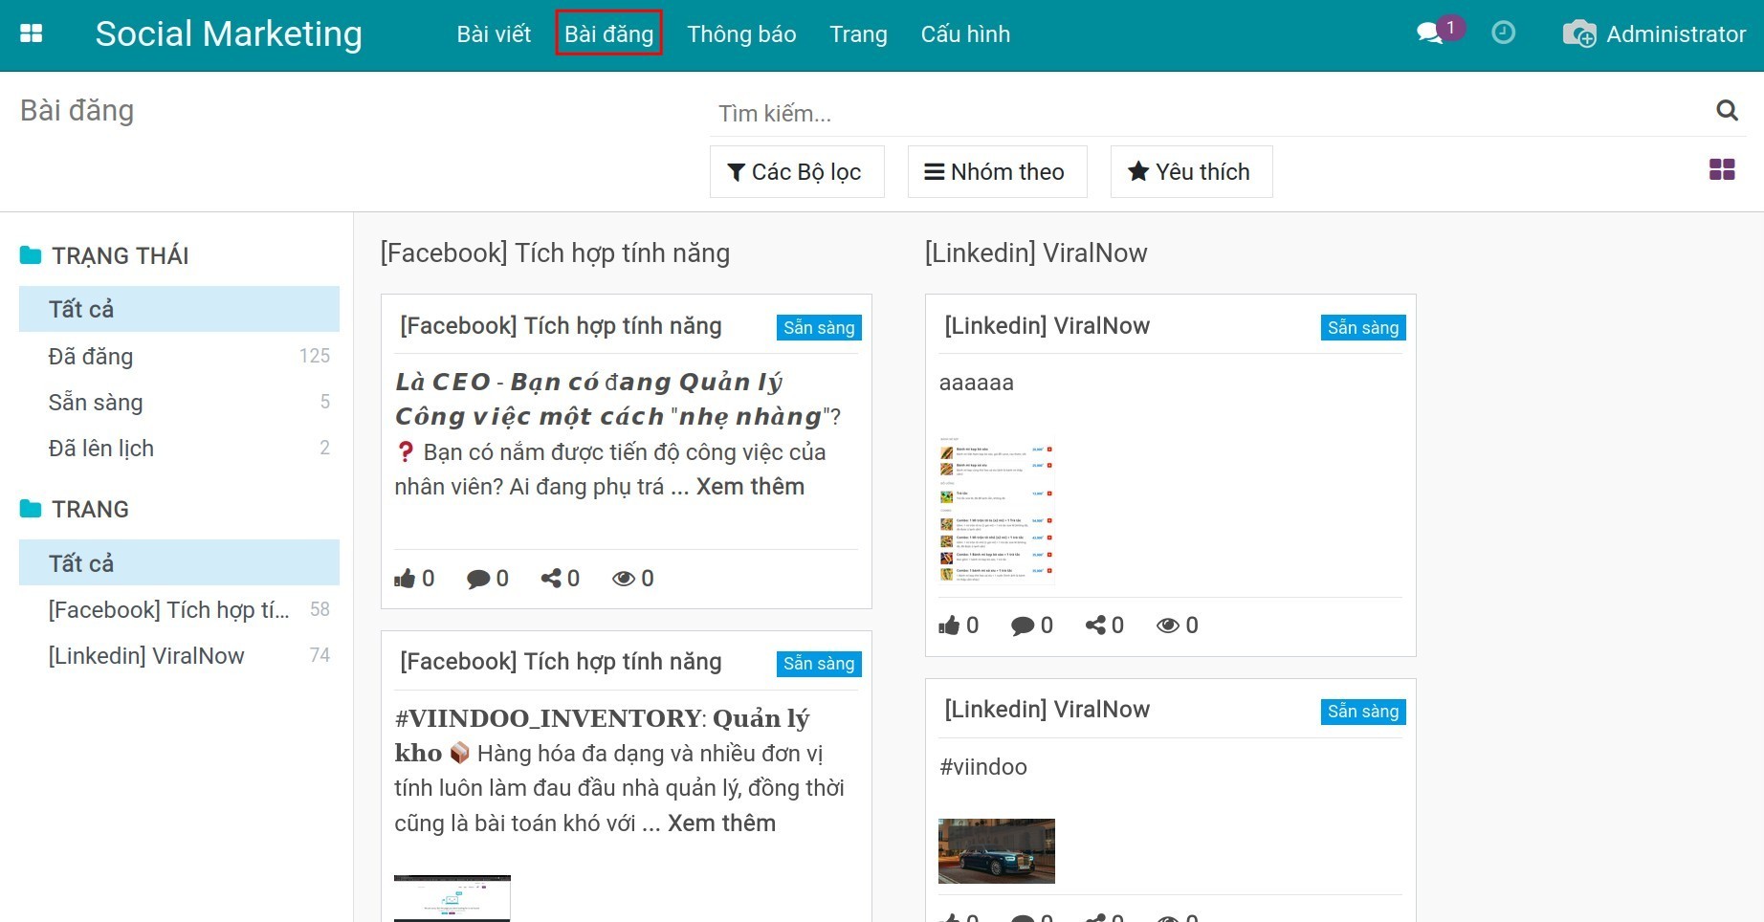Click comment icon on first Linkedin post
The width and height of the screenshot is (1764, 922).
(1023, 626)
